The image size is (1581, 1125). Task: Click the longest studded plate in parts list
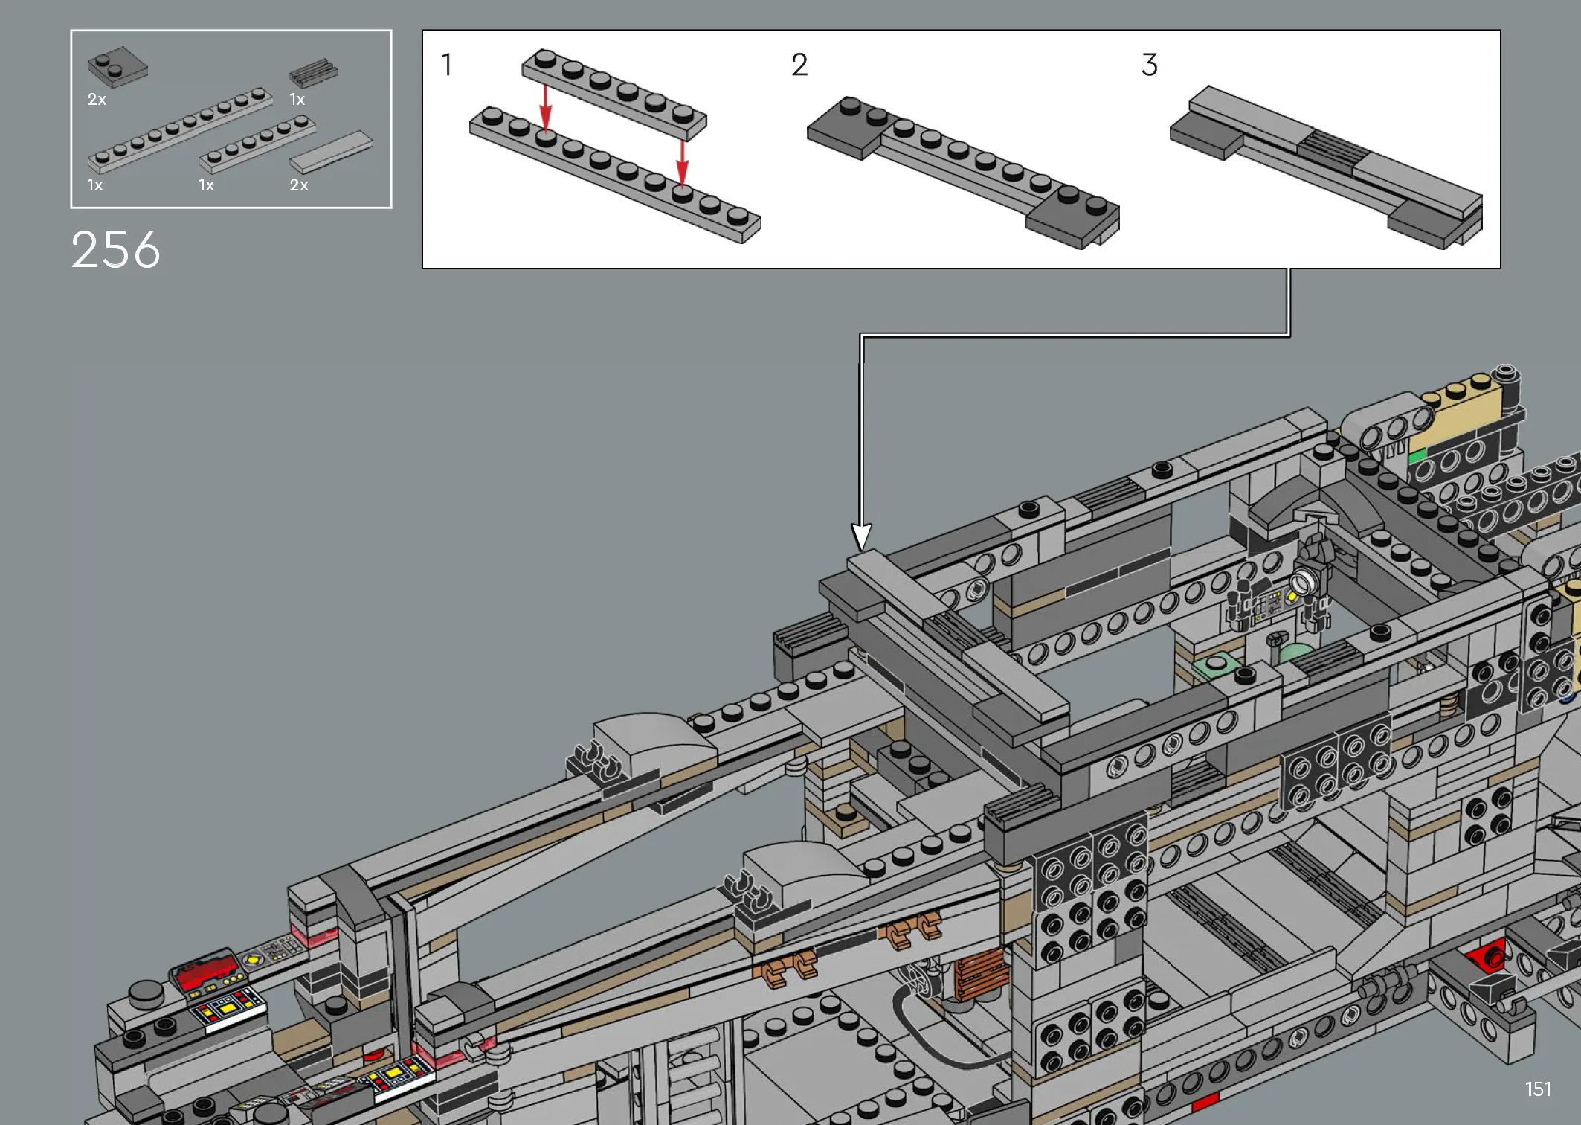click(180, 130)
